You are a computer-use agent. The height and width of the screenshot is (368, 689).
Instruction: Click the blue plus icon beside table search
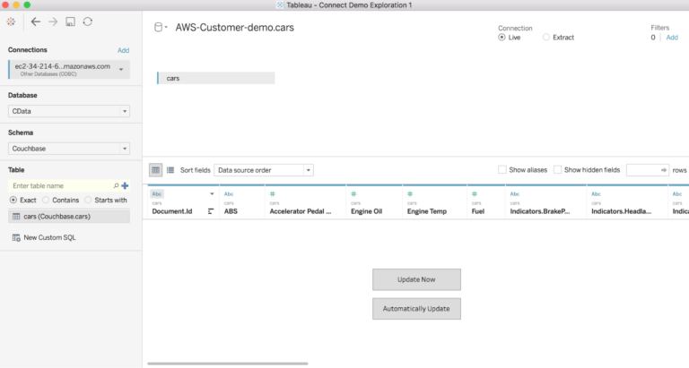pyautogui.click(x=125, y=186)
